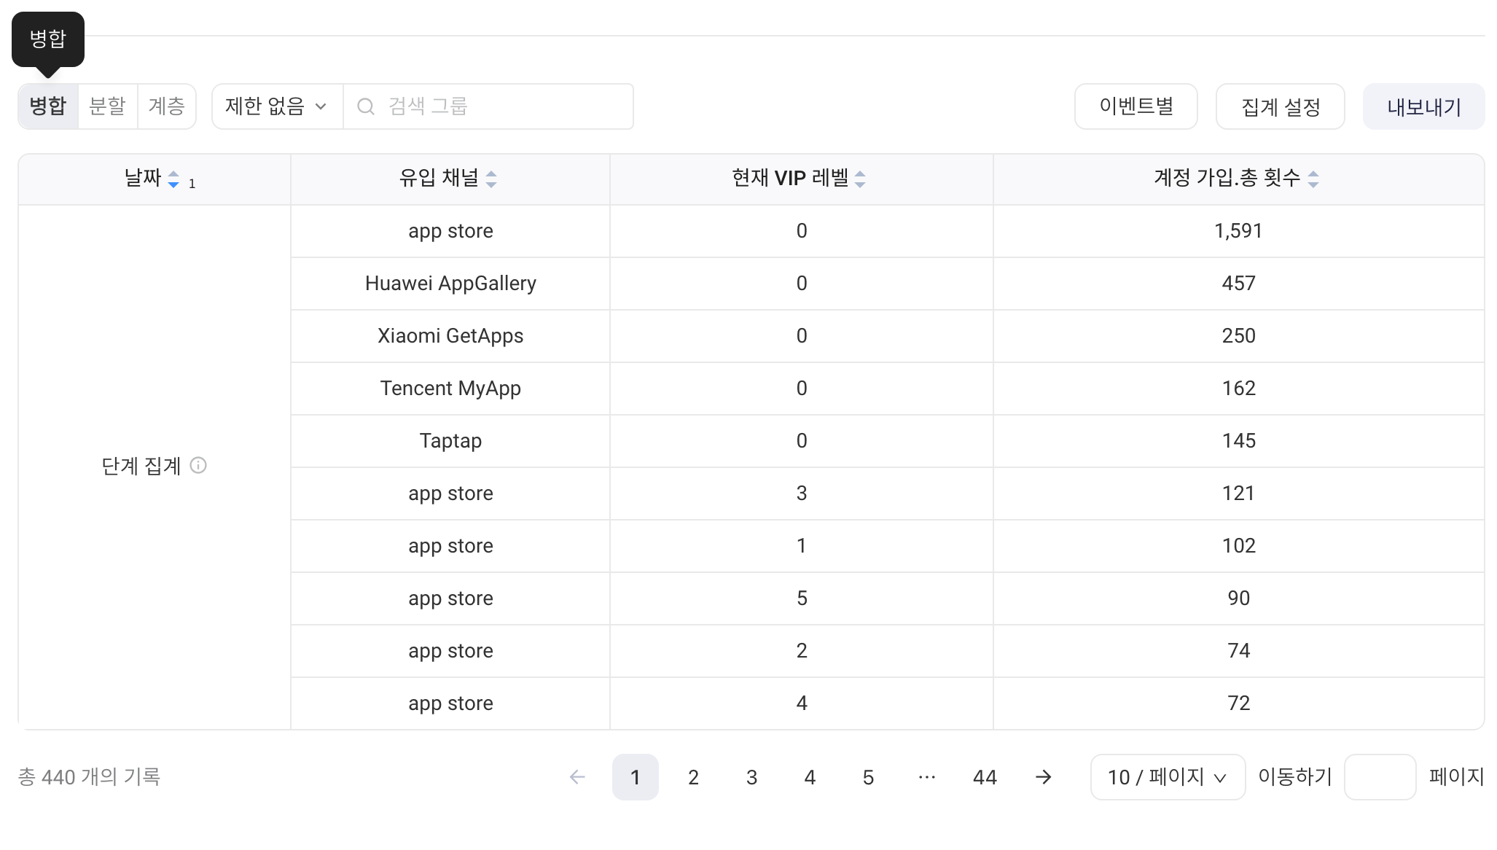Go to next page arrow
Screen dimensions: 1497x850
tap(1044, 777)
